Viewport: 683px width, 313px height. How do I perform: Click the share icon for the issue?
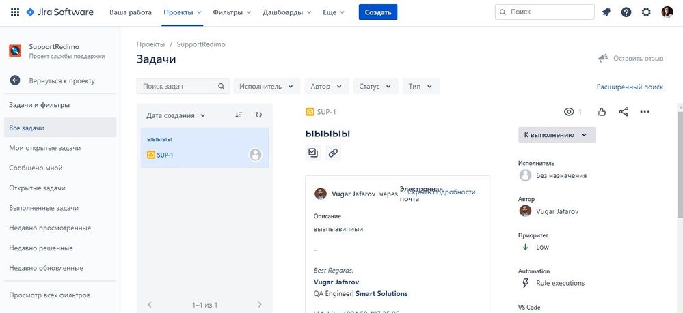coord(624,112)
